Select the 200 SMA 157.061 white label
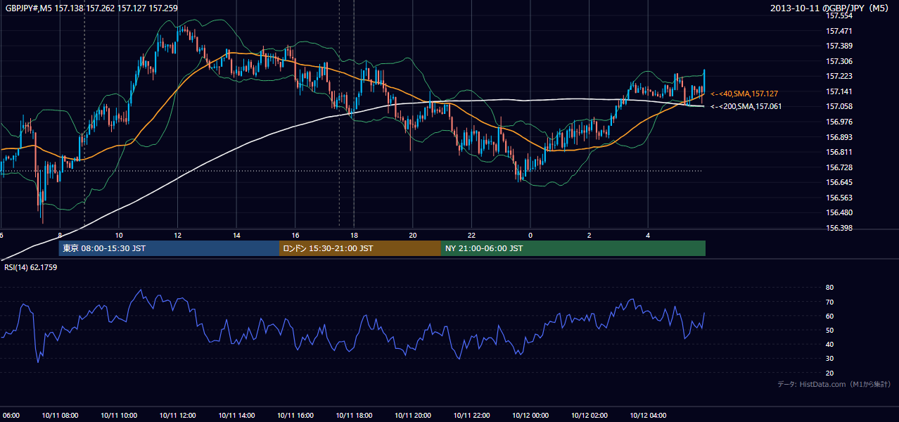This screenshot has width=899, height=422. click(746, 107)
